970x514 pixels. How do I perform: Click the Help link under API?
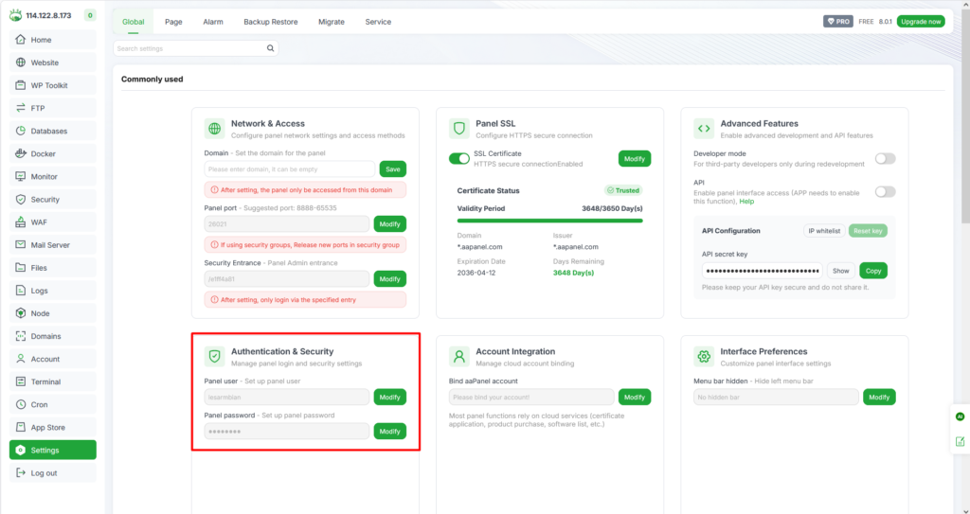746,202
